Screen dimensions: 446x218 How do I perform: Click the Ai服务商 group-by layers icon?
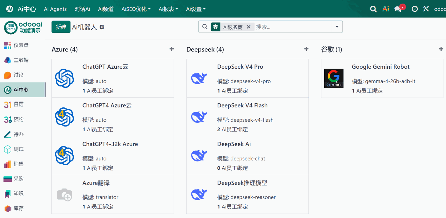coord(216,27)
